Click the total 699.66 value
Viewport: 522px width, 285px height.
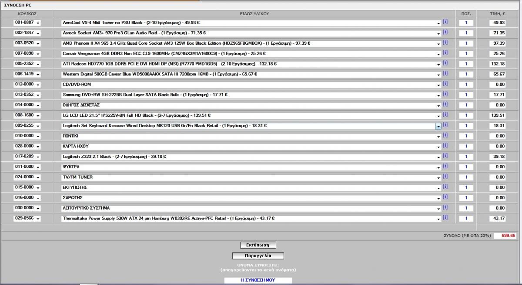(x=505, y=236)
